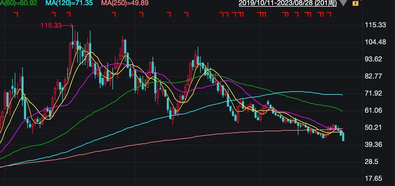Image resolution: width=395 pixels, height=186 pixels.
Task: Click the 115.33 label on the price axis
Action: point(375,25)
